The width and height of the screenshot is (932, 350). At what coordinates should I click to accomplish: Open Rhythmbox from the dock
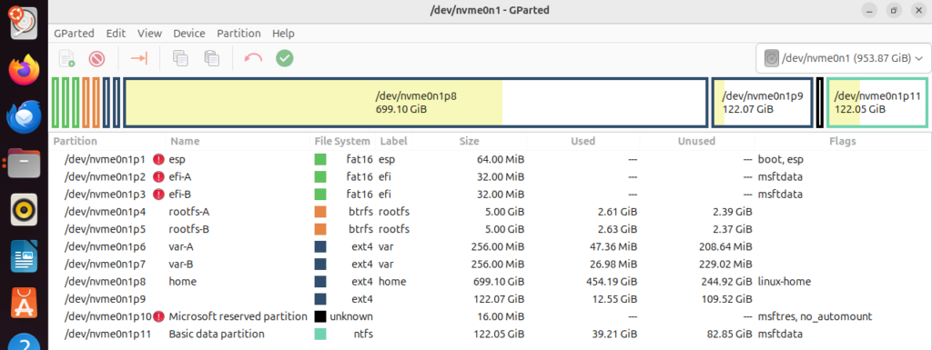[24, 209]
